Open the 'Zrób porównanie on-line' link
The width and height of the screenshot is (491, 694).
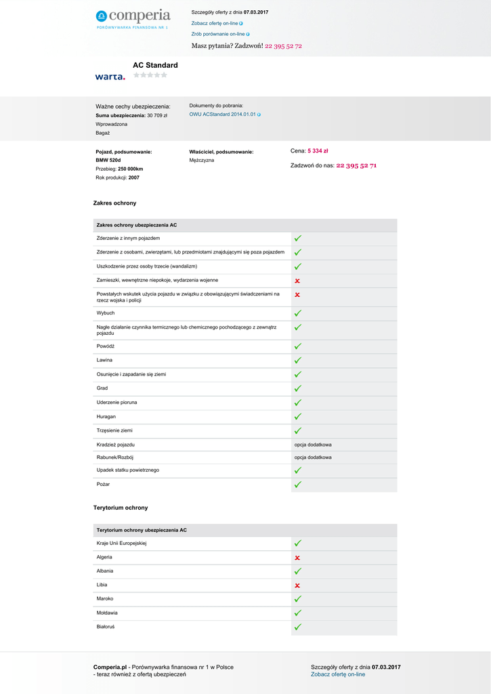tap(217, 34)
